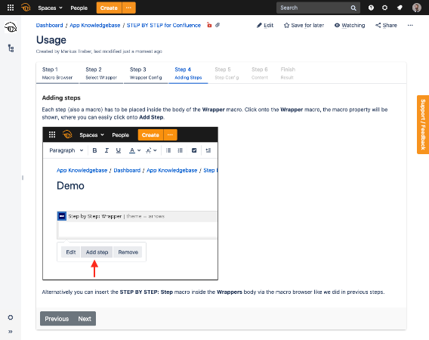
Task: Click the red unlocked restrictions icon
Action: tap(209, 25)
